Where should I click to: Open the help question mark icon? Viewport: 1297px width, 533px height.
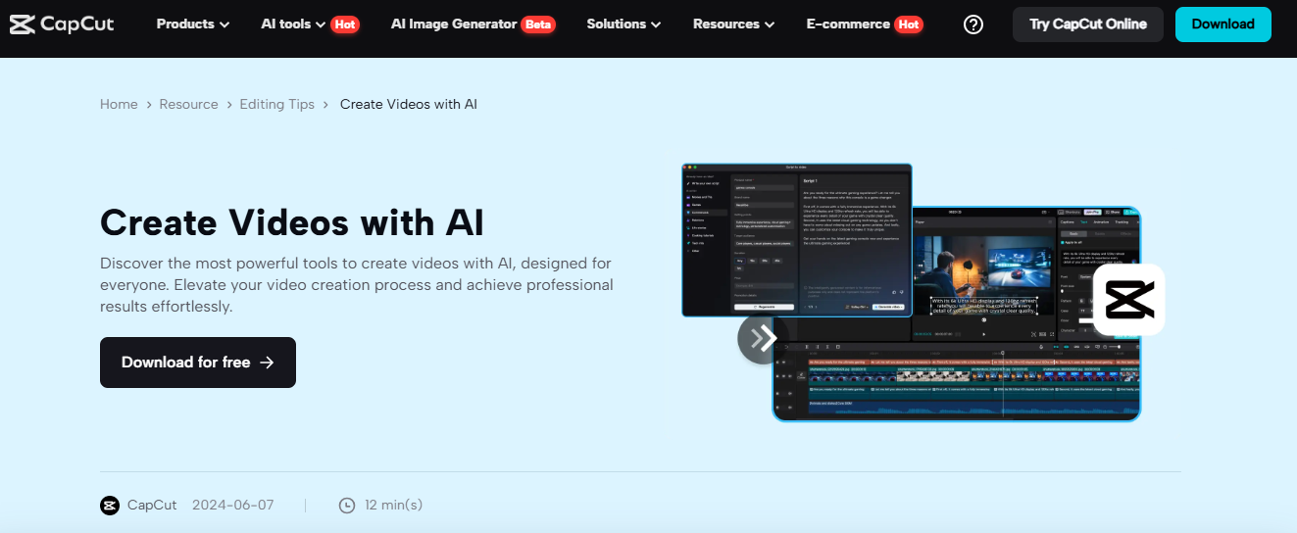973,24
